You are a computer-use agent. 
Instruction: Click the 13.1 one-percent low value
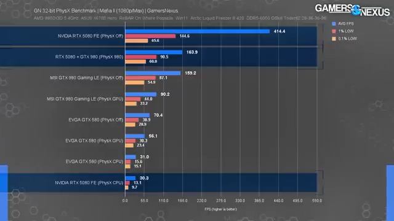137,183
